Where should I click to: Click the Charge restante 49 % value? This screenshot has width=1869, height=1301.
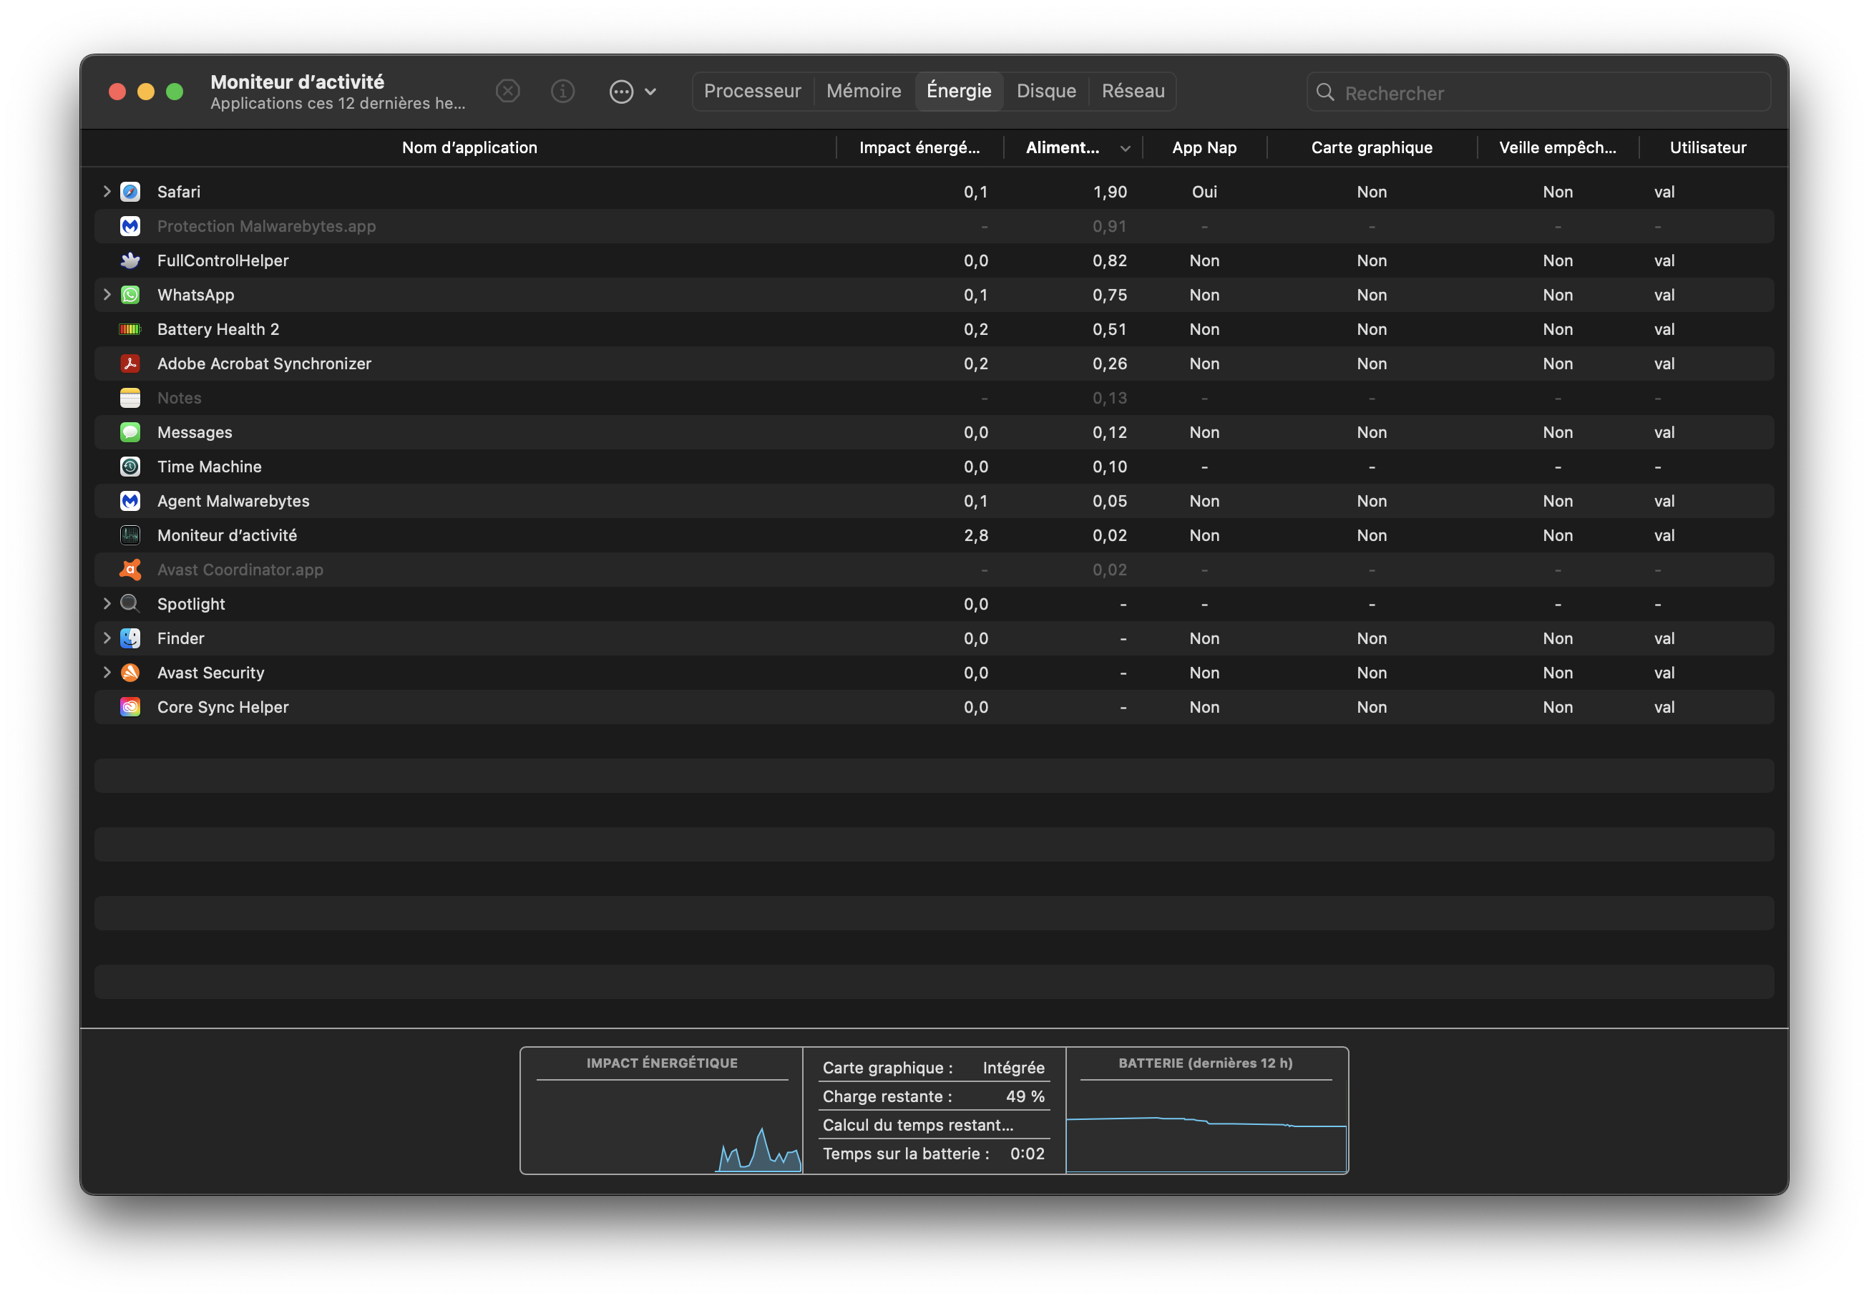pyautogui.click(x=1025, y=1096)
